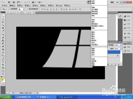Open the 不透明度 opacity slider arrow
133x99 pixels.
point(120,45)
